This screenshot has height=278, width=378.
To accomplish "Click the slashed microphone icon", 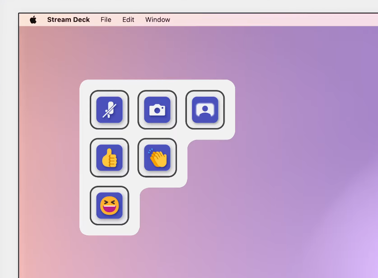I will click(x=109, y=110).
